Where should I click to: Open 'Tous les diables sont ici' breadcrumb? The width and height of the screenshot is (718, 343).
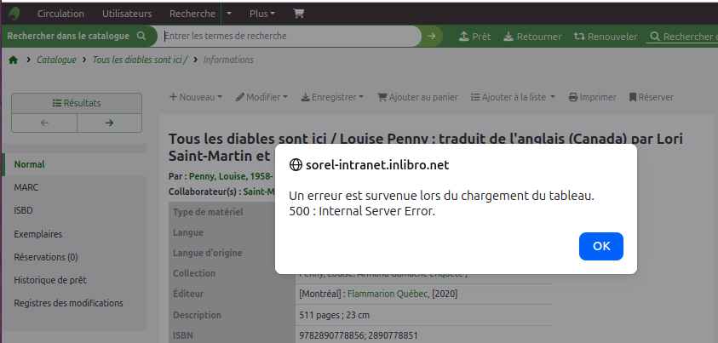tap(141, 60)
